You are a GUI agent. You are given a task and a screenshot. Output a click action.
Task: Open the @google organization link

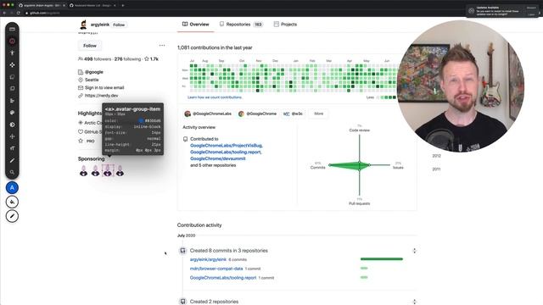pyautogui.click(x=94, y=72)
